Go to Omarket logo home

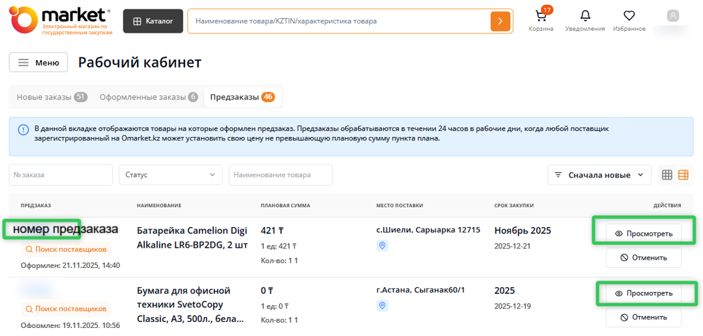[x=60, y=20]
